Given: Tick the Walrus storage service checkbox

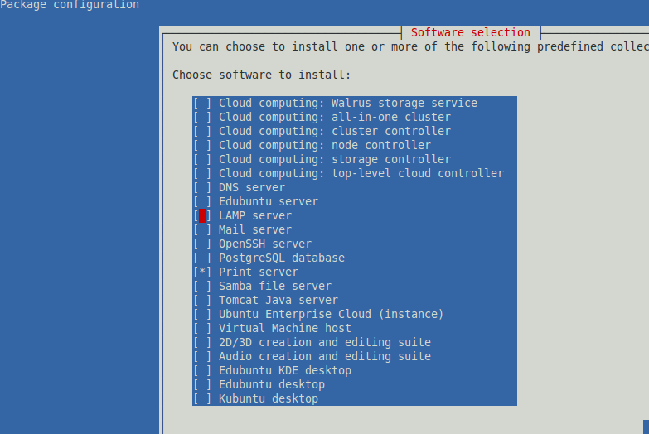Looking at the screenshot, I should click(202, 103).
